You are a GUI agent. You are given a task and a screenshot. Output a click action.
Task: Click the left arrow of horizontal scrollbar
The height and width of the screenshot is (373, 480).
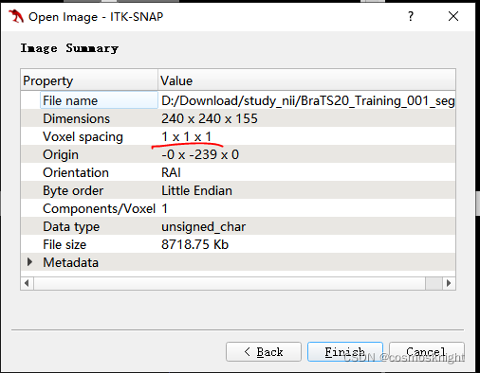[x=27, y=283]
